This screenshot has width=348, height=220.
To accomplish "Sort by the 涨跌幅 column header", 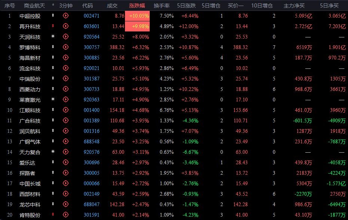I will (137, 6).
